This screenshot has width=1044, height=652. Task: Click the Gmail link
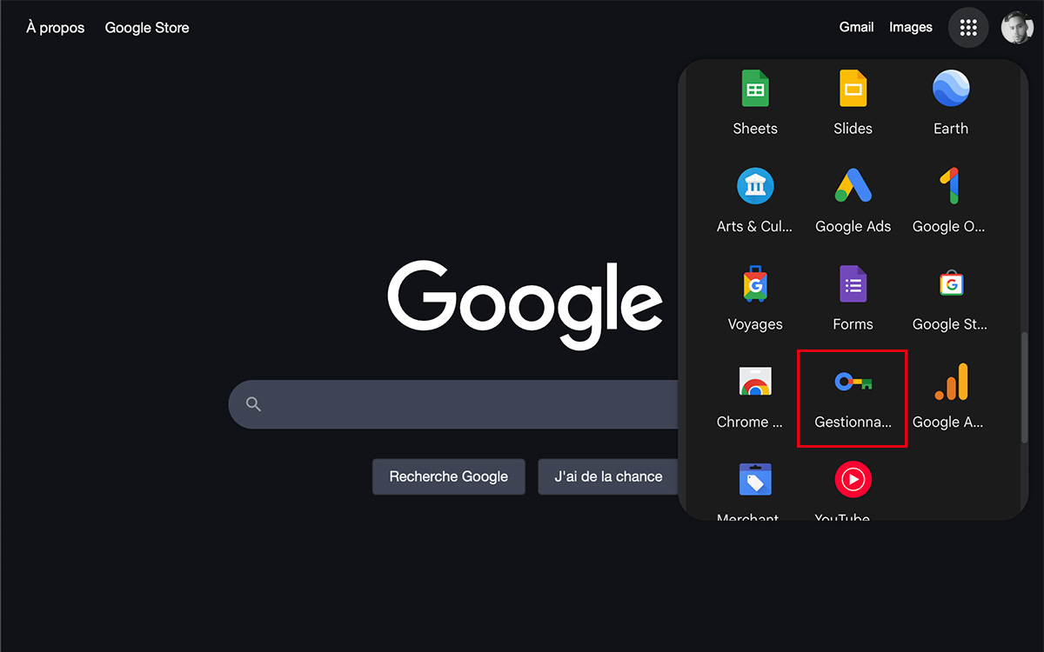[x=856, y=28]
